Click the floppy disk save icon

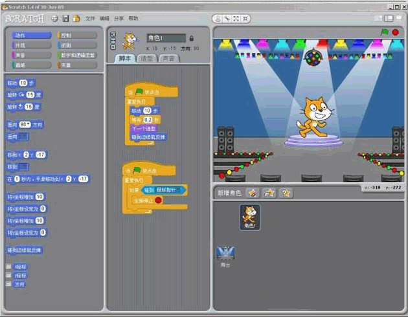tap(66, 19)
